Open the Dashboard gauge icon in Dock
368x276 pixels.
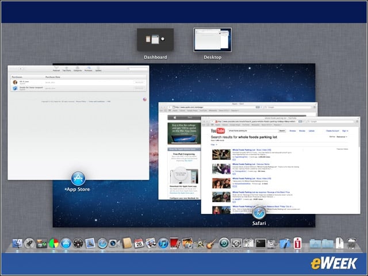coord(78,244)
